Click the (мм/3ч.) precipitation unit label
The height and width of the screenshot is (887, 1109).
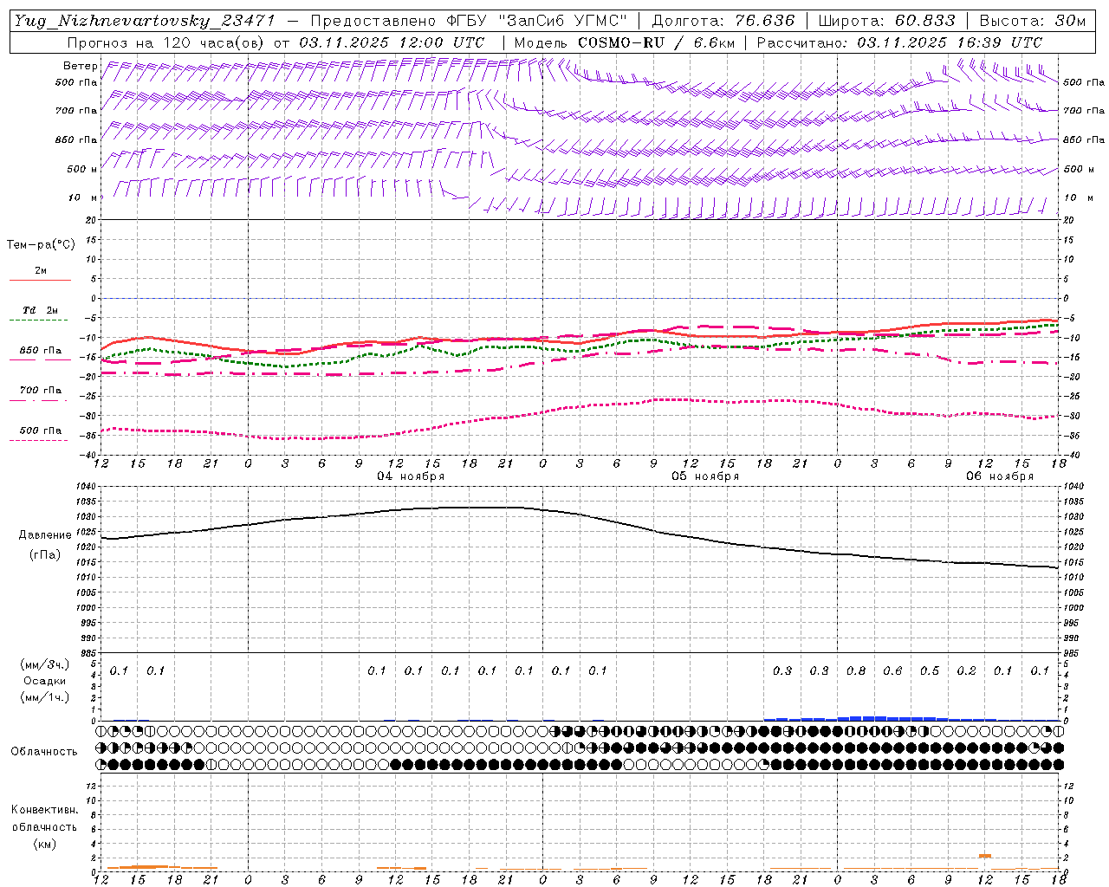pyautogui.click(x=44, y=664)
